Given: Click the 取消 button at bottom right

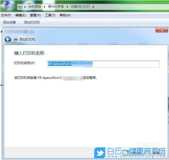Looking at the screenshot, I should tap(156, 153).
